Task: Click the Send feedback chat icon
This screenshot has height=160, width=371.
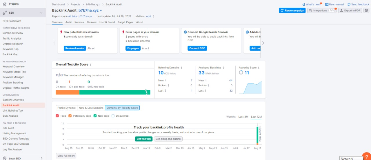Action: 349,5
